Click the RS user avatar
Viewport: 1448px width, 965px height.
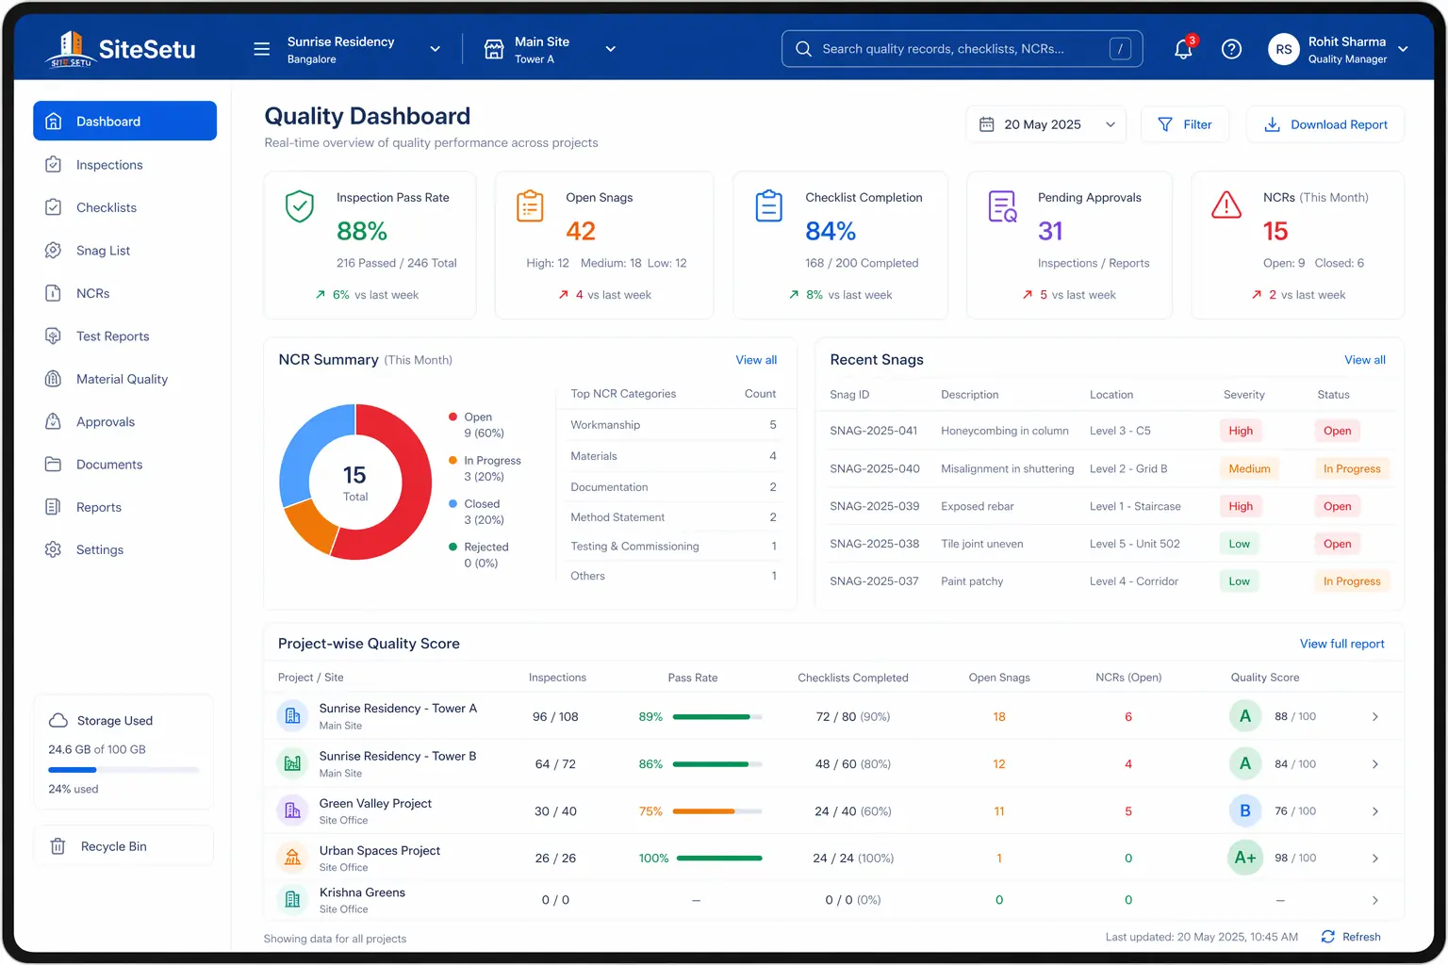(1284, 49)
